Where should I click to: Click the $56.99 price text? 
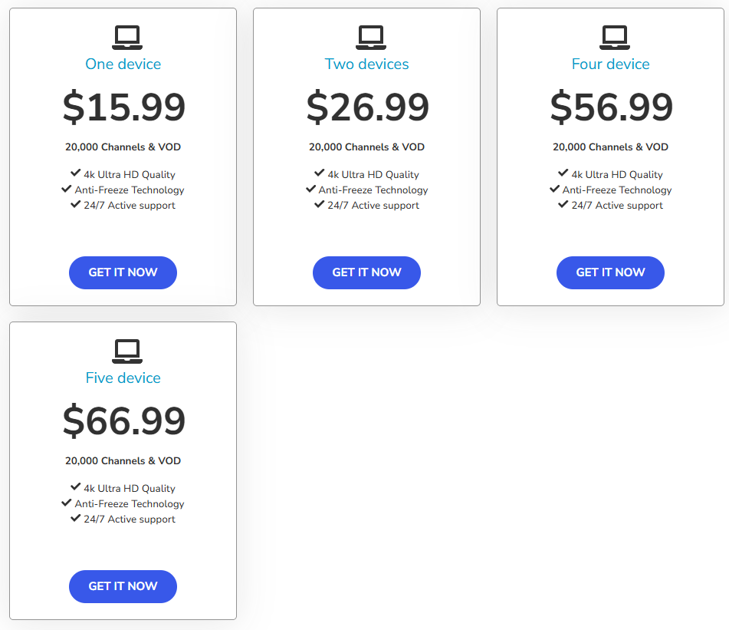click(x=612, y=107)
